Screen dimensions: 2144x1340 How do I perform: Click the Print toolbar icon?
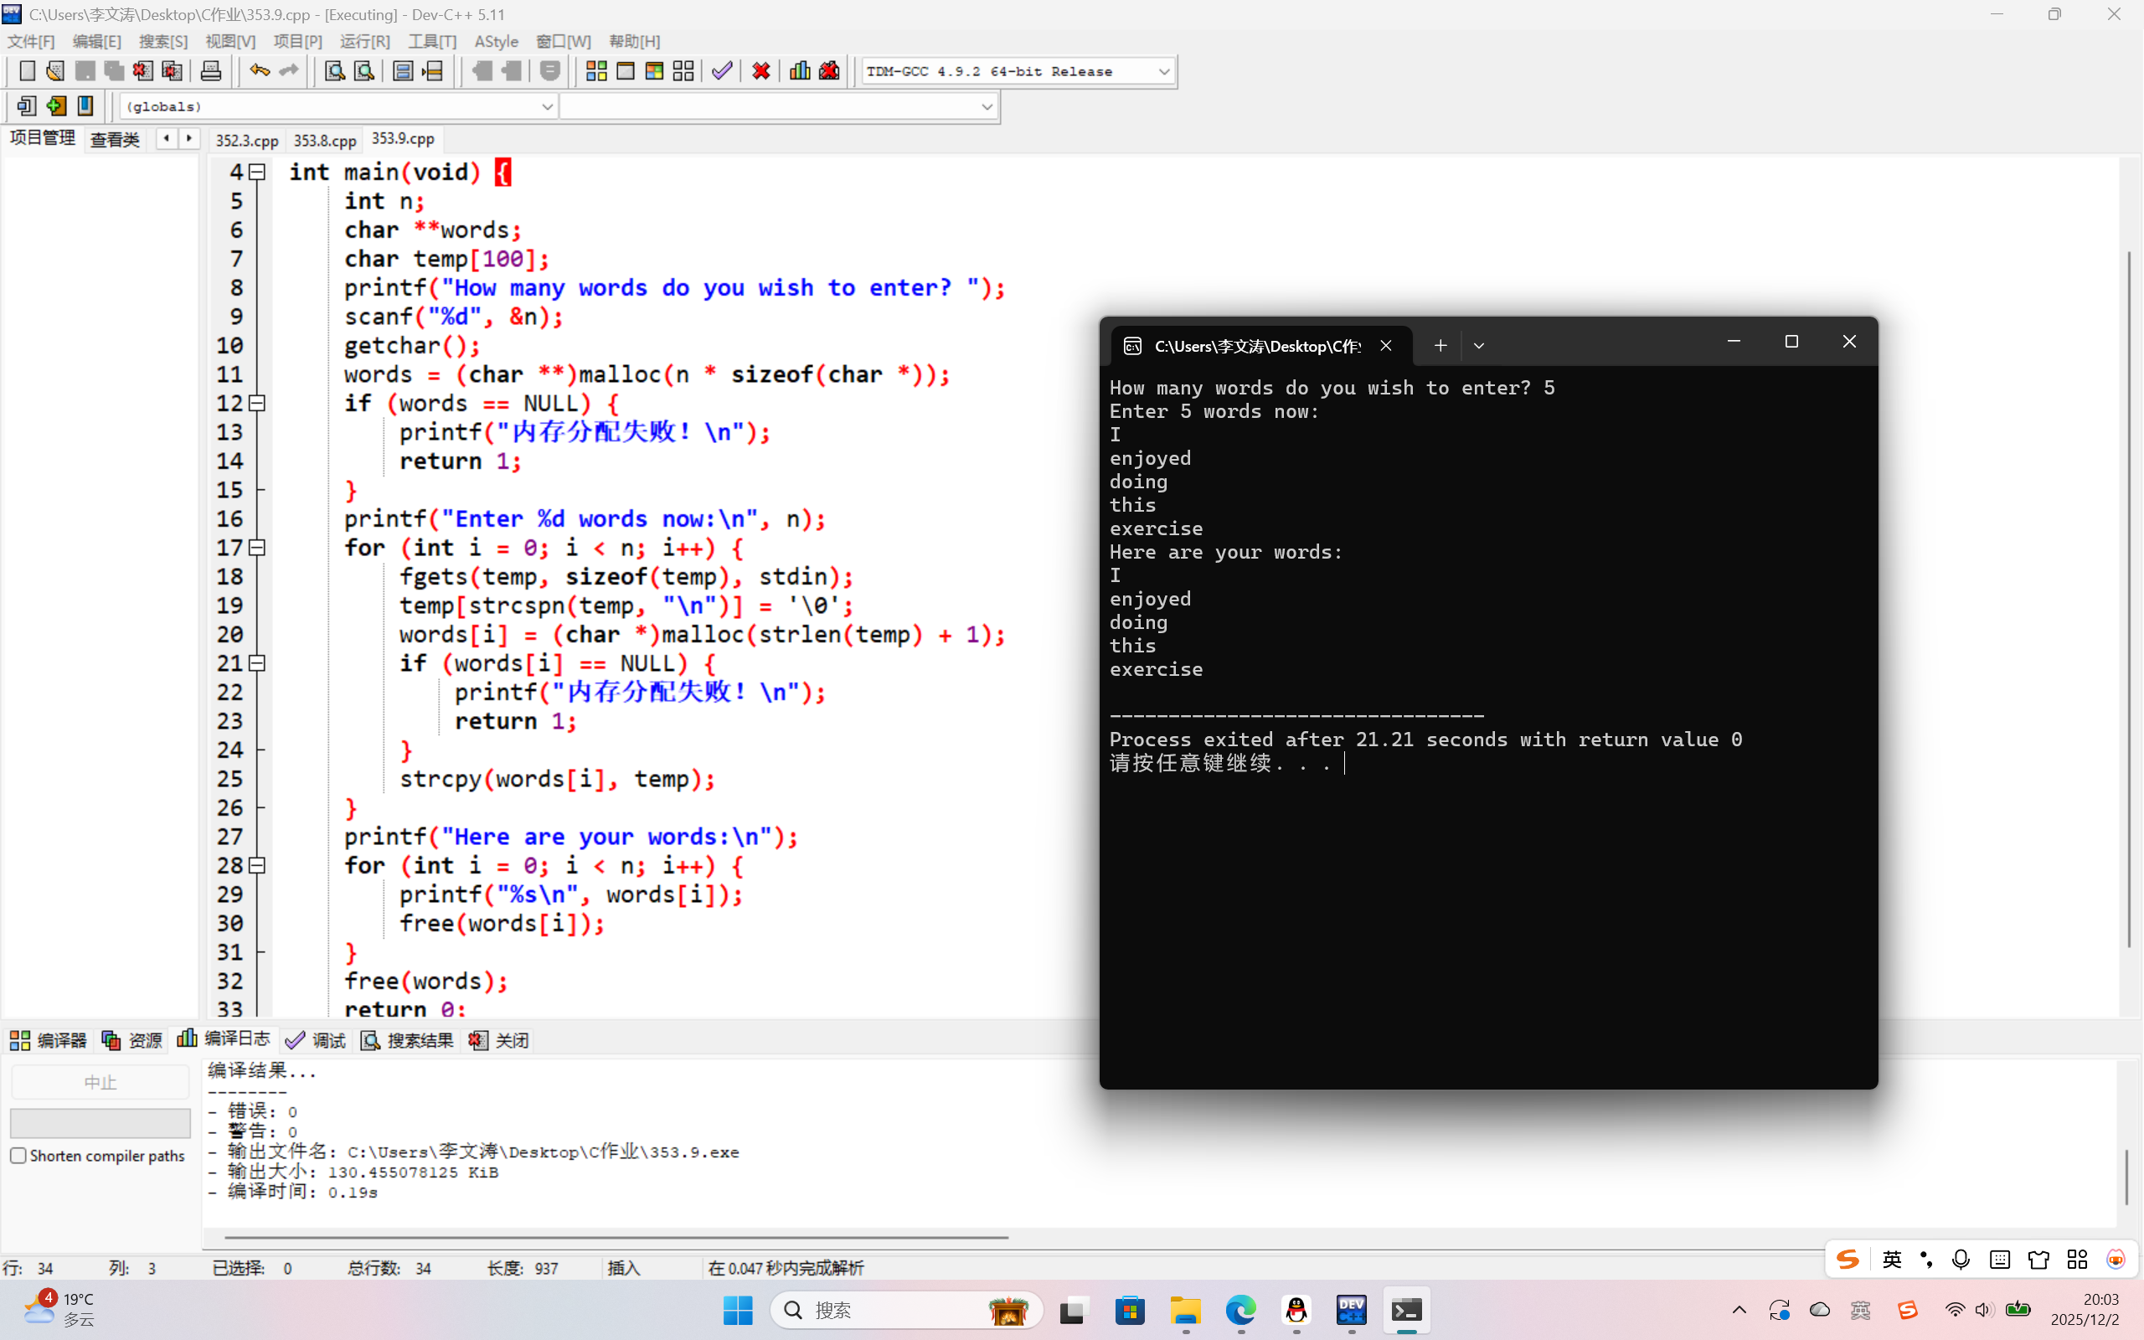tap(211, 71)
